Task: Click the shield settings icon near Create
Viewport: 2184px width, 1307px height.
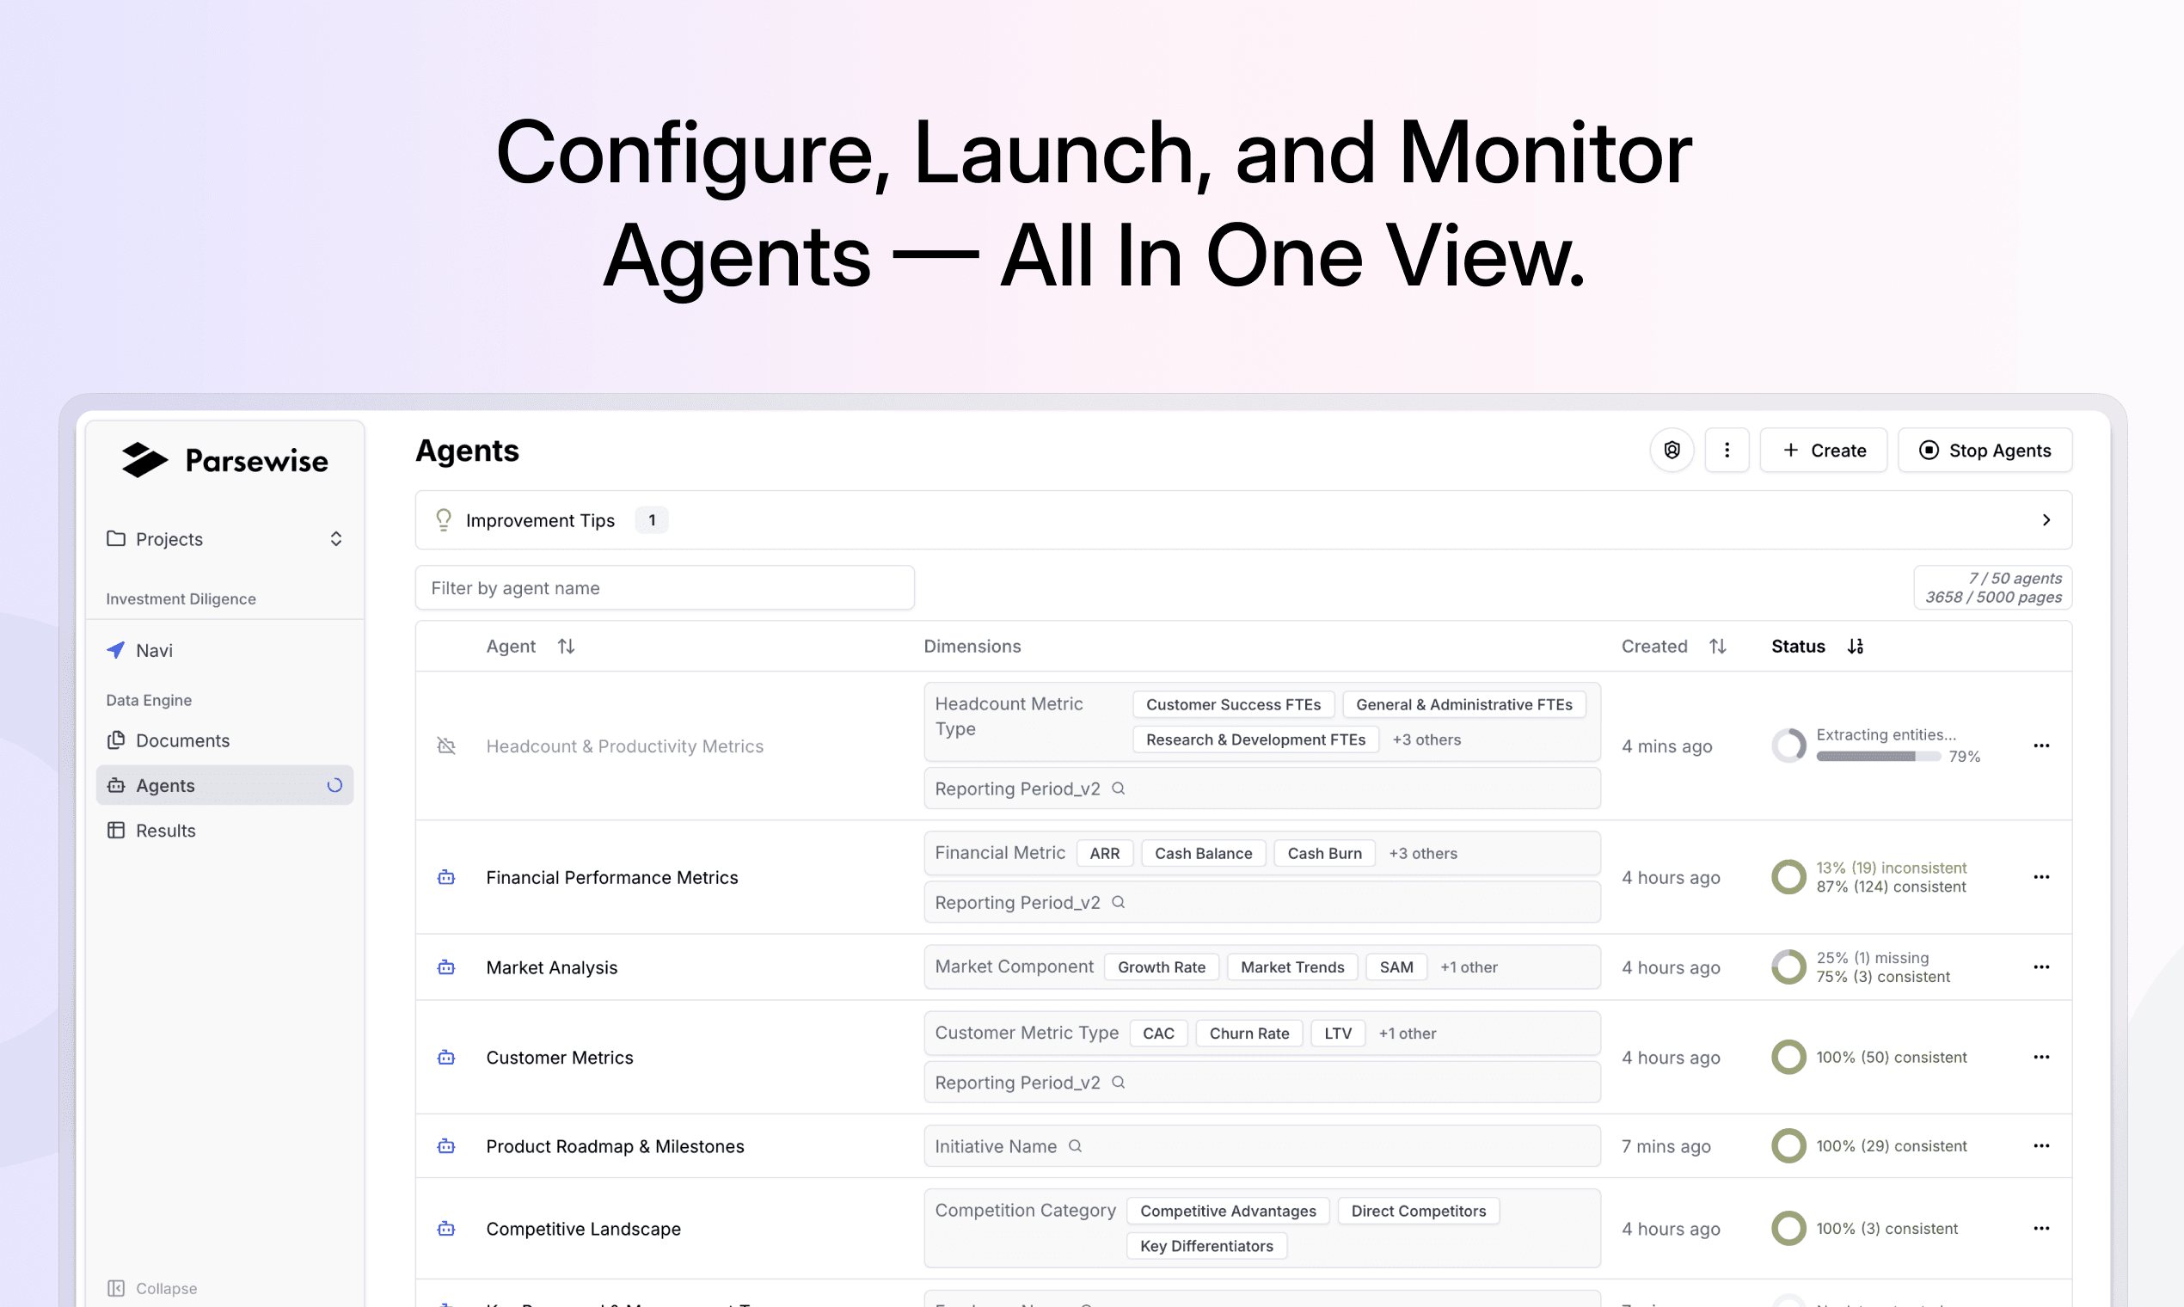Action: (x=1672, y=450)
